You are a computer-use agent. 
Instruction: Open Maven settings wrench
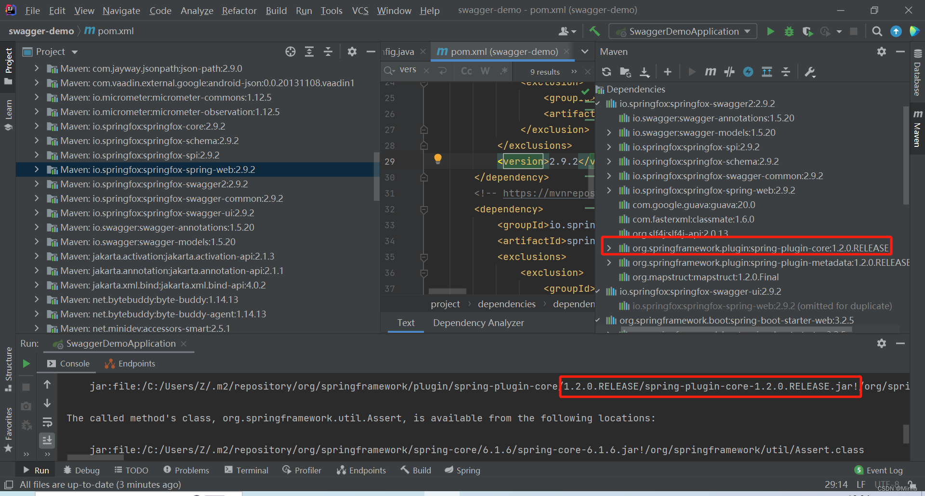810,72
